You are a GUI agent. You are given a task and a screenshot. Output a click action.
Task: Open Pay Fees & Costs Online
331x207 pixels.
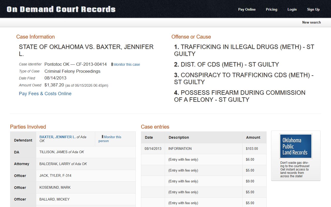click(45, 94)
